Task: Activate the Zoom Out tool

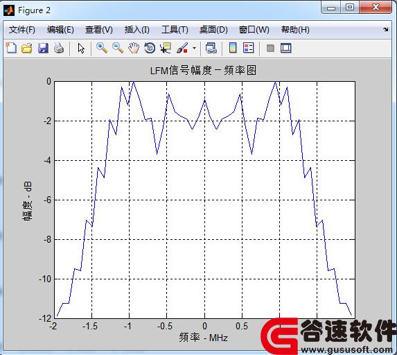Action: (x=118, y=48)
